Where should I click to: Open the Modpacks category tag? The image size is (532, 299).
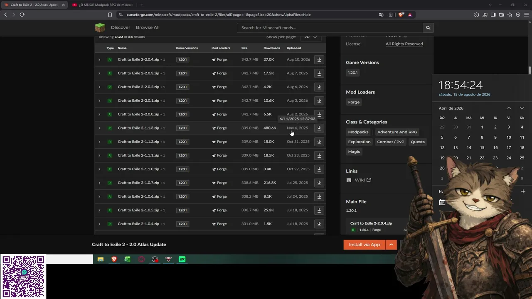pos(358,132)
